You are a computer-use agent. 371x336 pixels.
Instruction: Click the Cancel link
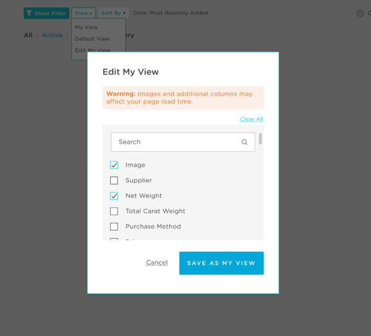click(157, 262)
